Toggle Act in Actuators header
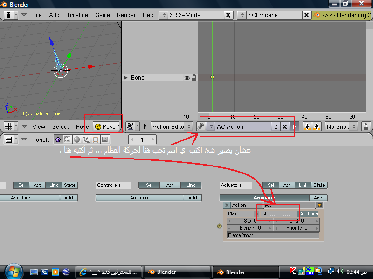The height and width of the screenshot is (279, 373). 287,185
